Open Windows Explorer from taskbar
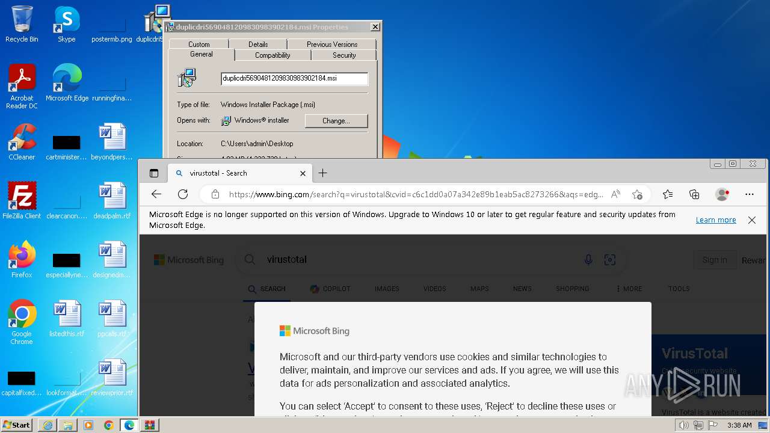The image size is (770, 433). [68, 425]
